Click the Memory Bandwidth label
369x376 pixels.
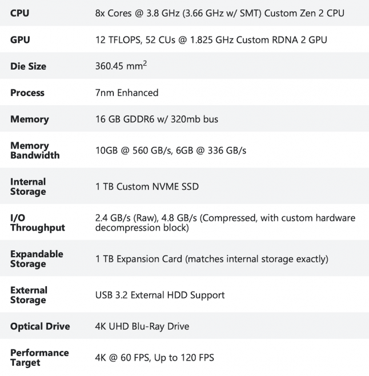pos(35,150)
